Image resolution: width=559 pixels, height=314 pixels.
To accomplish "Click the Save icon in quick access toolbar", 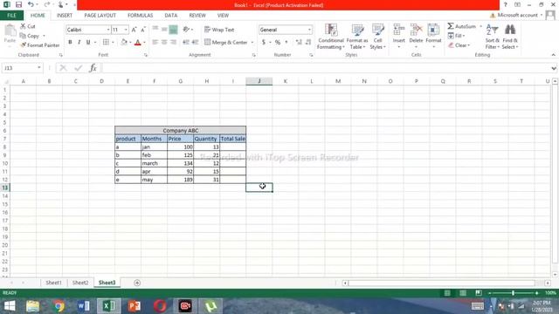I will click(18, 4).
